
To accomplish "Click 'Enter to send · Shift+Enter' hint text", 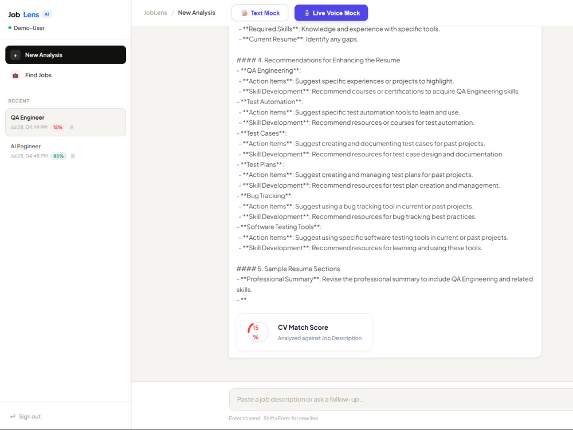I will click(274, 419).
